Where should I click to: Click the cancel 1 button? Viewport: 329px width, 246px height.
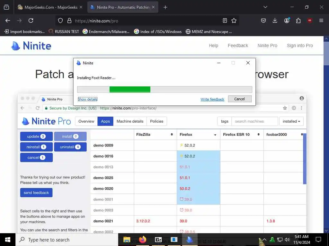click(36, 158)
